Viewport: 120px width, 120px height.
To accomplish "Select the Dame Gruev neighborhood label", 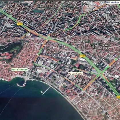I will pyautogui.click(x=101, y=47).
